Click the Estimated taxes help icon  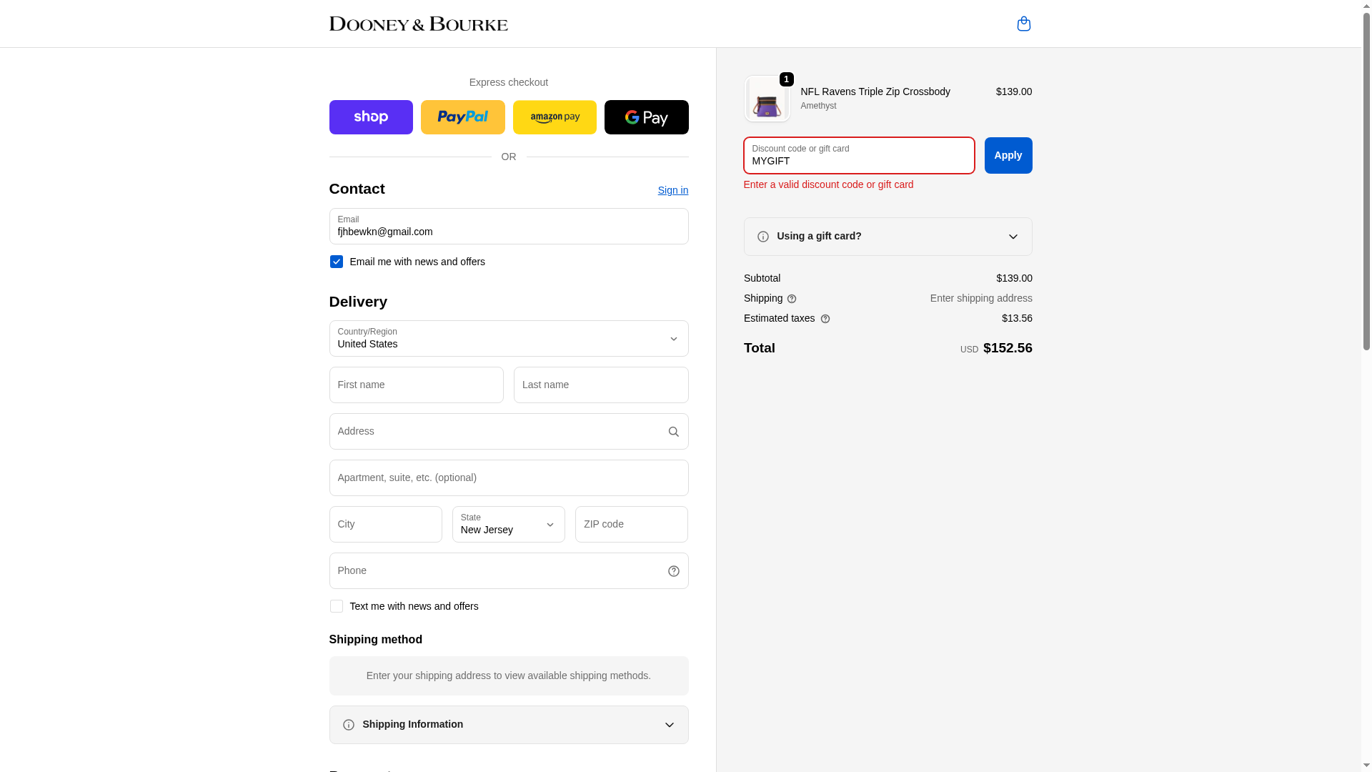pos(825,319)
